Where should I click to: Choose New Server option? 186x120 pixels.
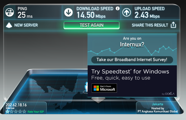[26, 25]
